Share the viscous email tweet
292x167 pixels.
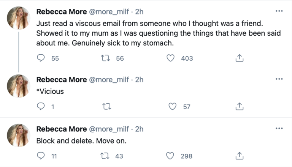[240, 58]
